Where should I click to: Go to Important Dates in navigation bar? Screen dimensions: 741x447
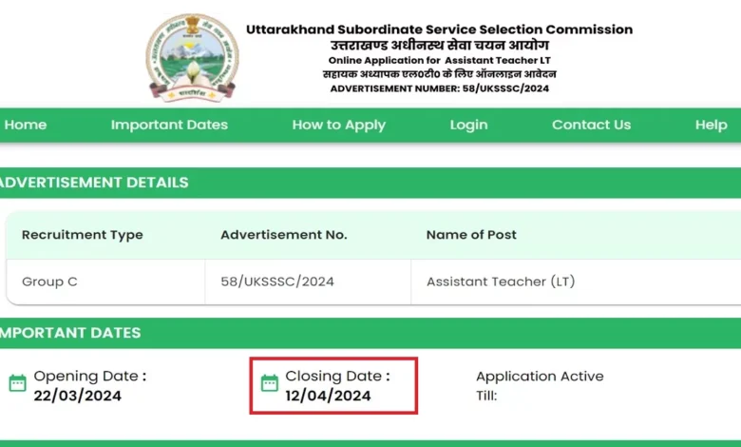(169, 125)
